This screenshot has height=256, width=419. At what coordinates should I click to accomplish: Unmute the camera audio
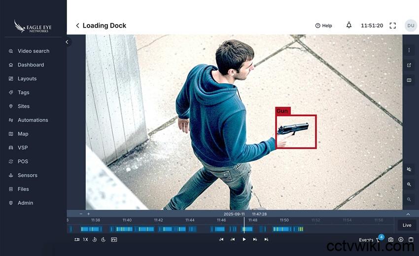pos(409,169)
